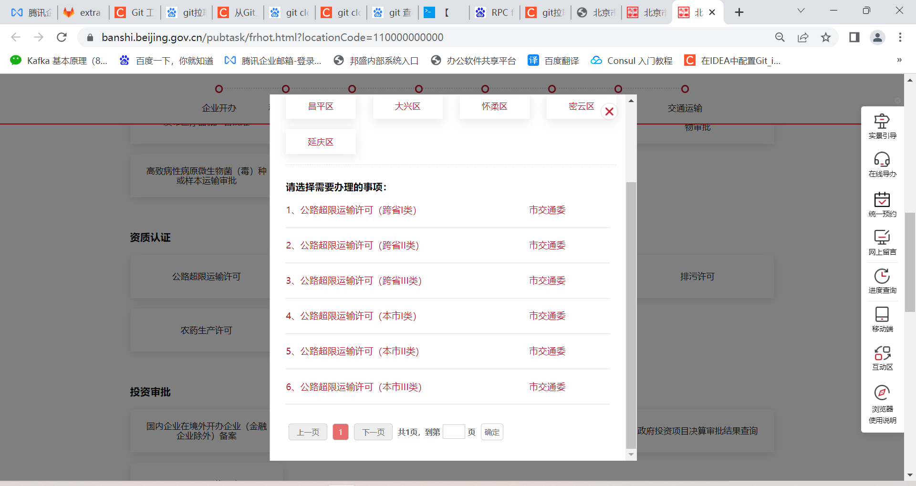Switch to the extra GitLab tab
This screenshot has height=486, width=916.
(x=83, y=12)
